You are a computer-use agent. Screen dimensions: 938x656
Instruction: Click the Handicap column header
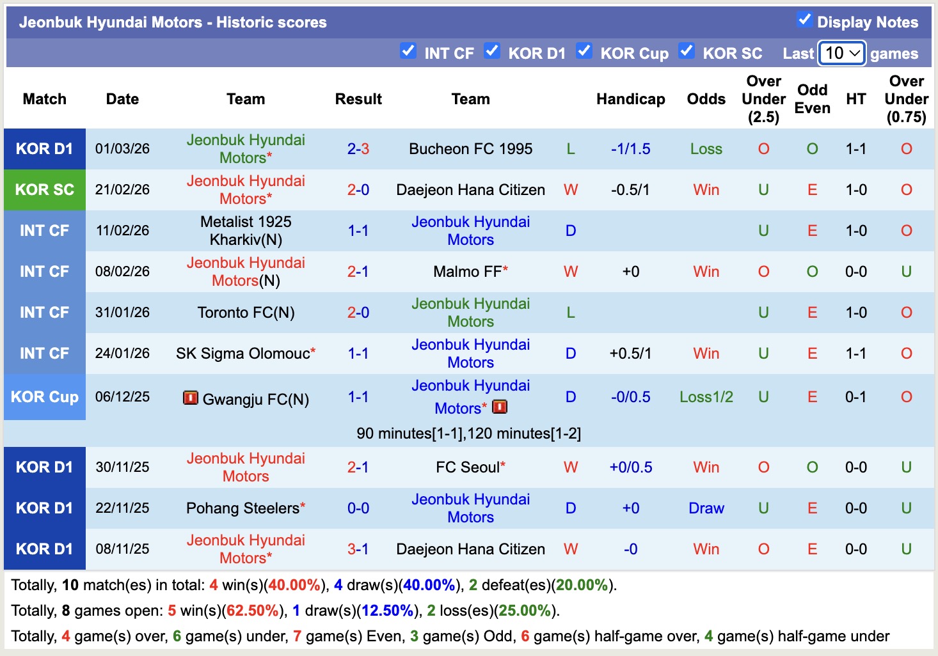click(x=631, y=99)
